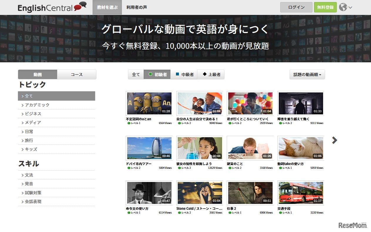
Task: Go to 利用者の声 page
Action: 137,7
